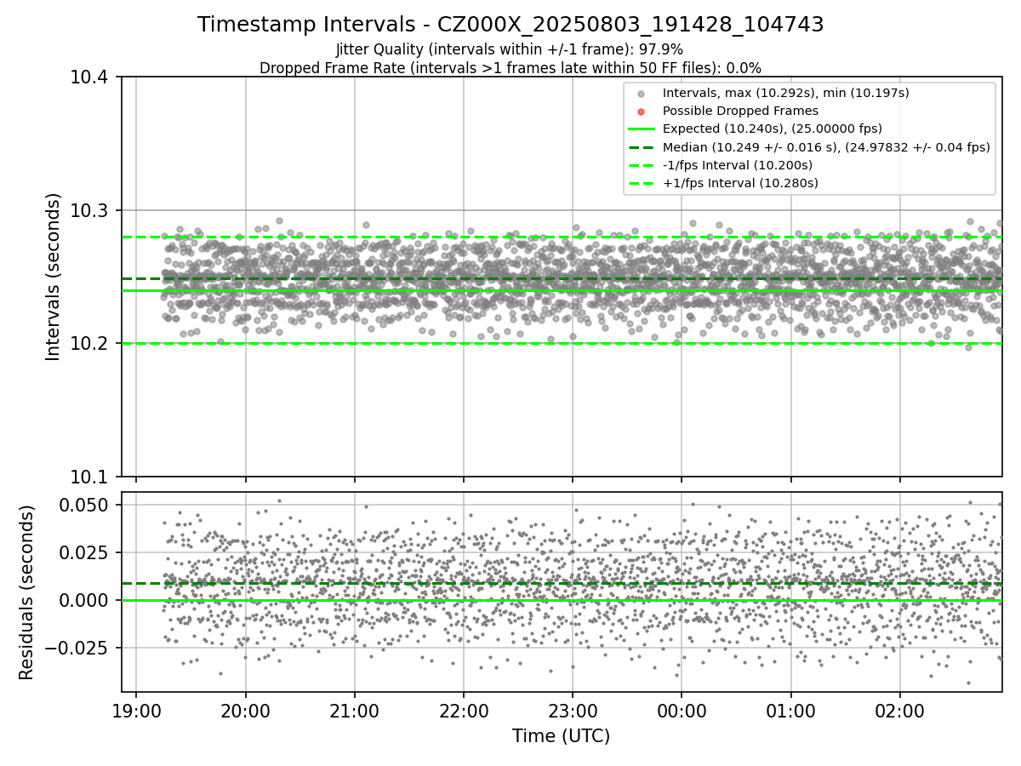Click legend entry 'Intervals, max (10.292s), min (10.197s)'
Viewport: 1021px width, 766px height.
[x=786, y=93]
